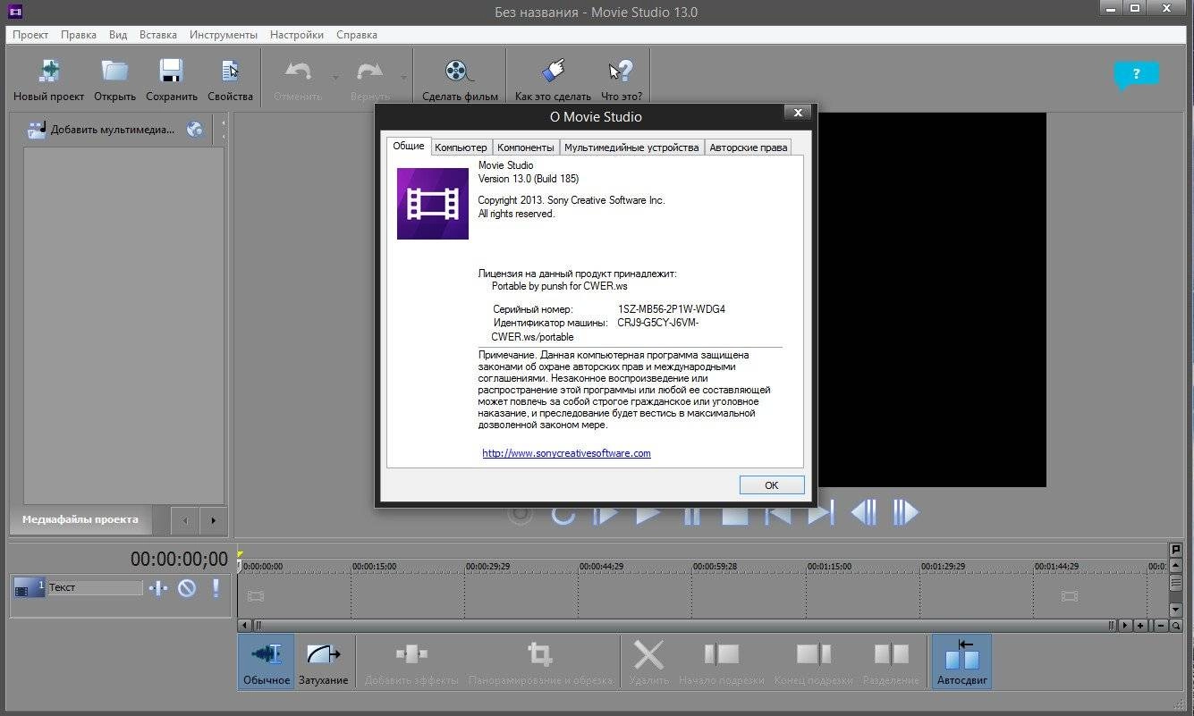Play from start button

point(606,514)
